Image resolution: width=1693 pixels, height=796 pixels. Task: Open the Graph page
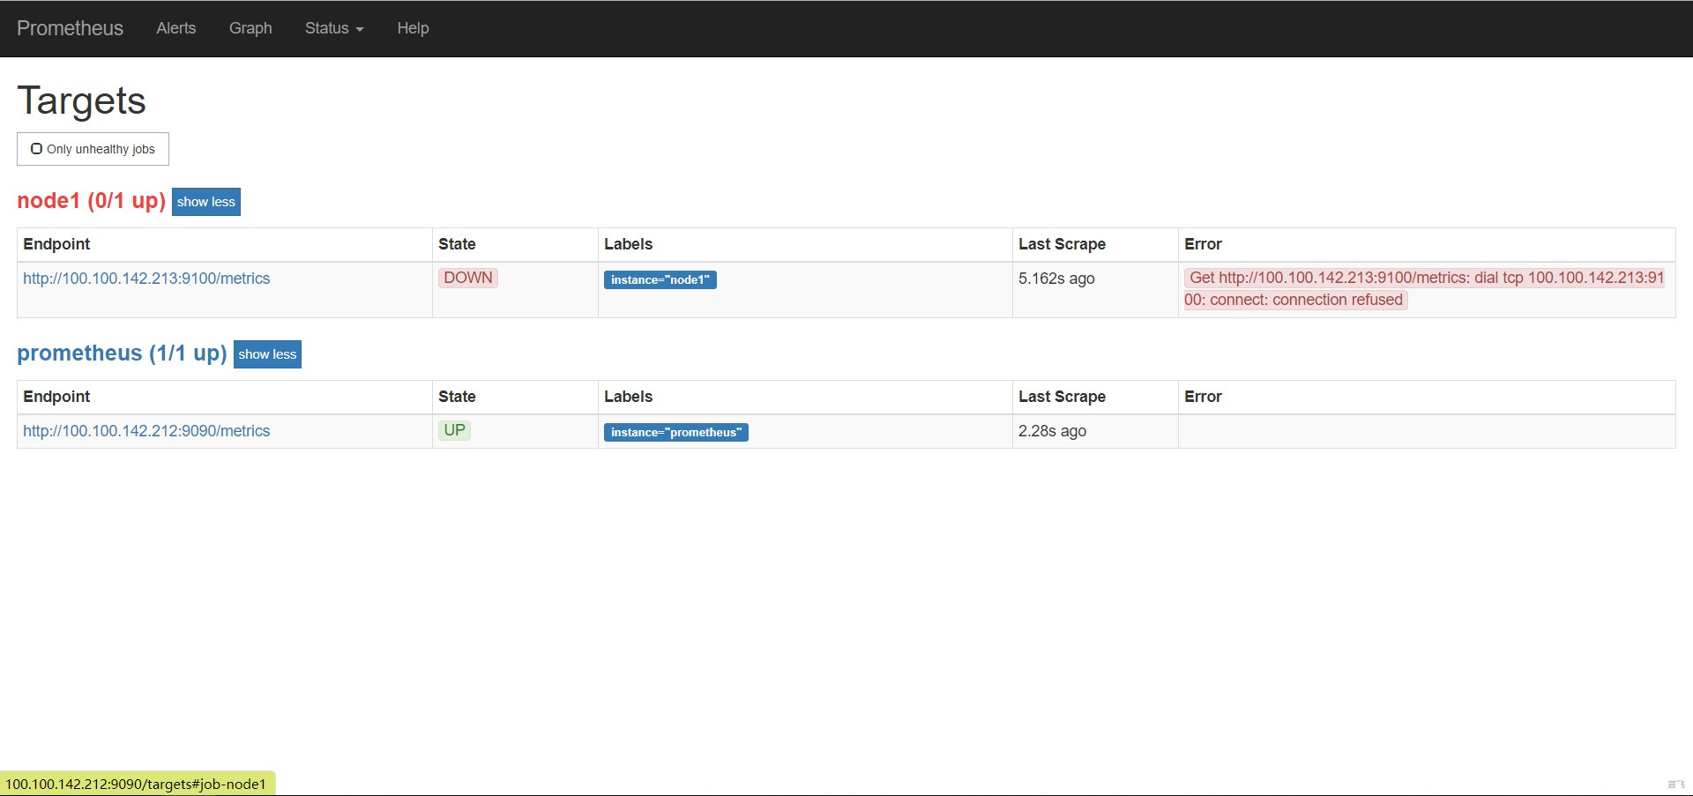coord(250,28)
